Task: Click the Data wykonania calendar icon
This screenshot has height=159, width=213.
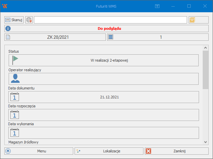Action: coord(15,132)
